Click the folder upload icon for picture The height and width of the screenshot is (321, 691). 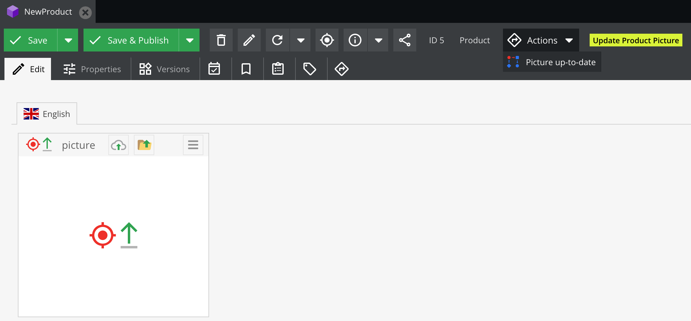[144, 145]
